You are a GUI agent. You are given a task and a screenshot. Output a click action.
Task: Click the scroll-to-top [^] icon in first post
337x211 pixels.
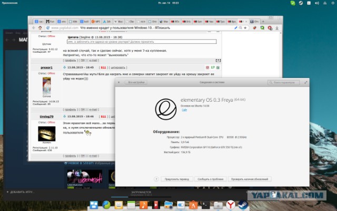(x=218, y=61)
